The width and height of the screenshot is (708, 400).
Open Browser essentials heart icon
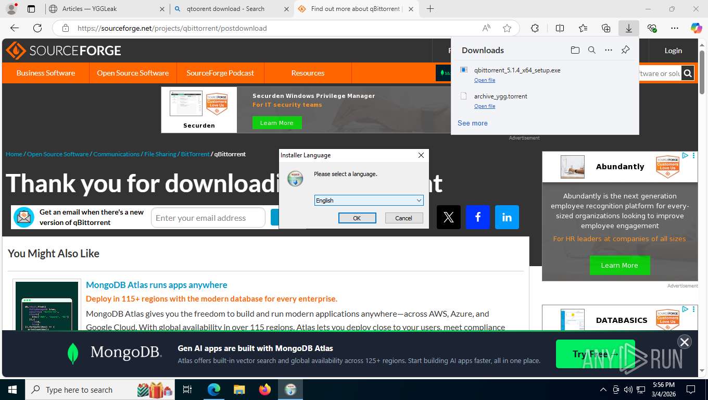tap(652, 28)
